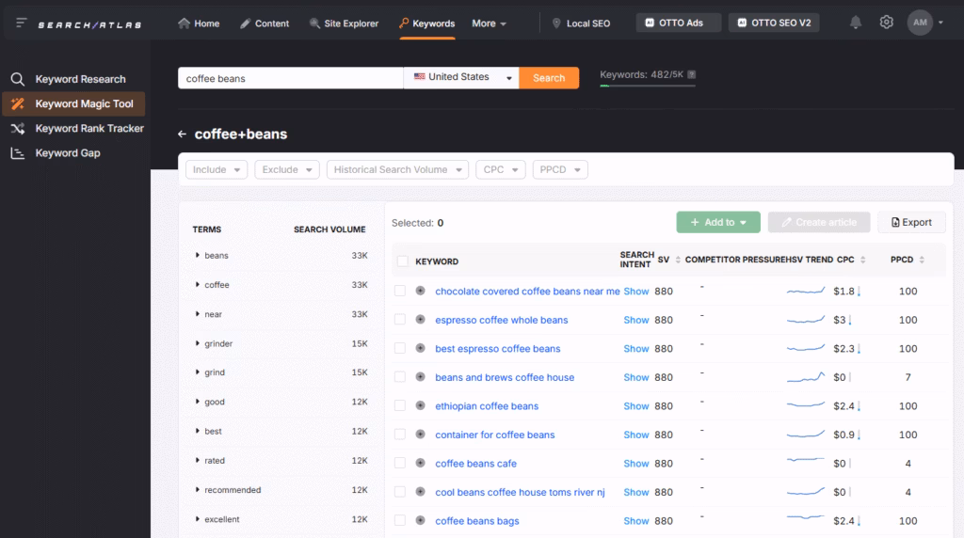964x538 pixels.
Task: Click plus icon beside ethiopian coffee beans
Action: coord(421,406)
